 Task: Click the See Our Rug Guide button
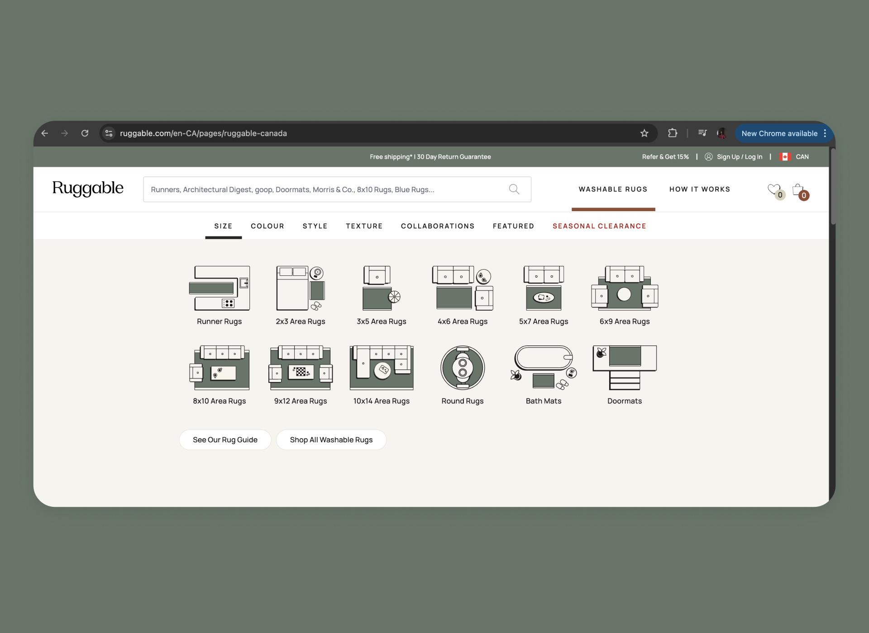click(225, 440)
